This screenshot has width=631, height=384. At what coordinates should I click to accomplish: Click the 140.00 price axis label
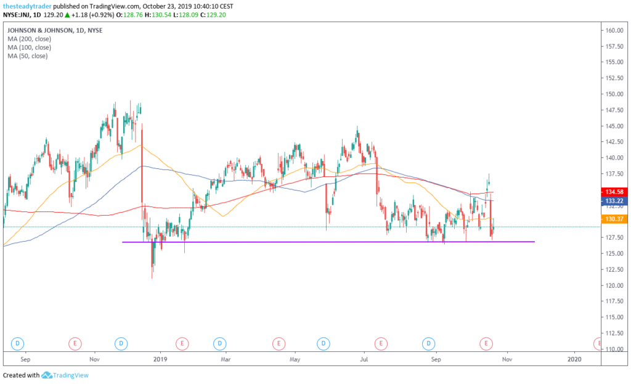614,158
